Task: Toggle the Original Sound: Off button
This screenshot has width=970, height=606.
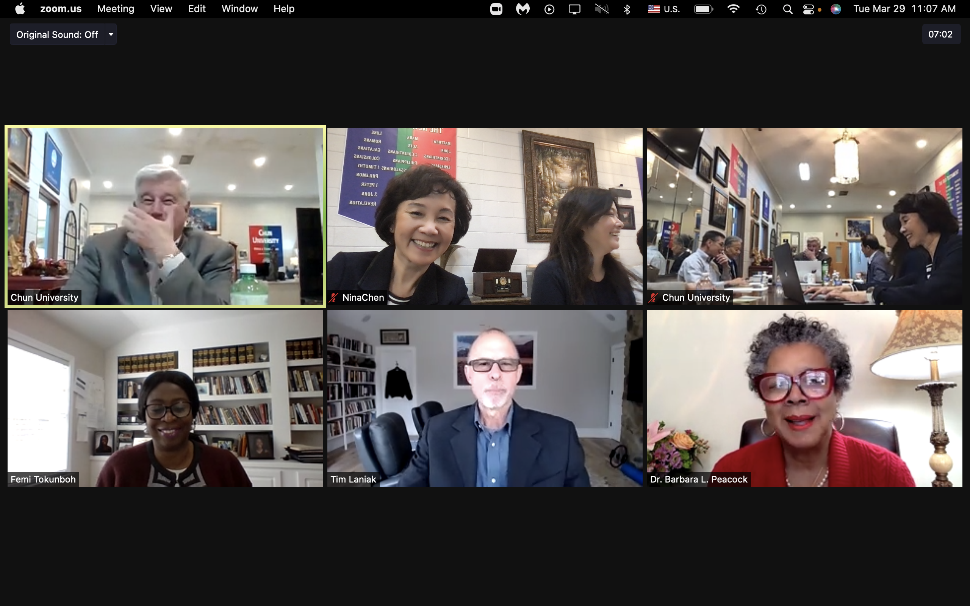Action: [x=57, y=34]
